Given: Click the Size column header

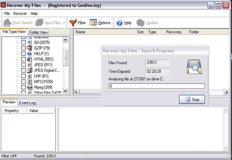Looking at the screenshot, I should pos(134,32).
